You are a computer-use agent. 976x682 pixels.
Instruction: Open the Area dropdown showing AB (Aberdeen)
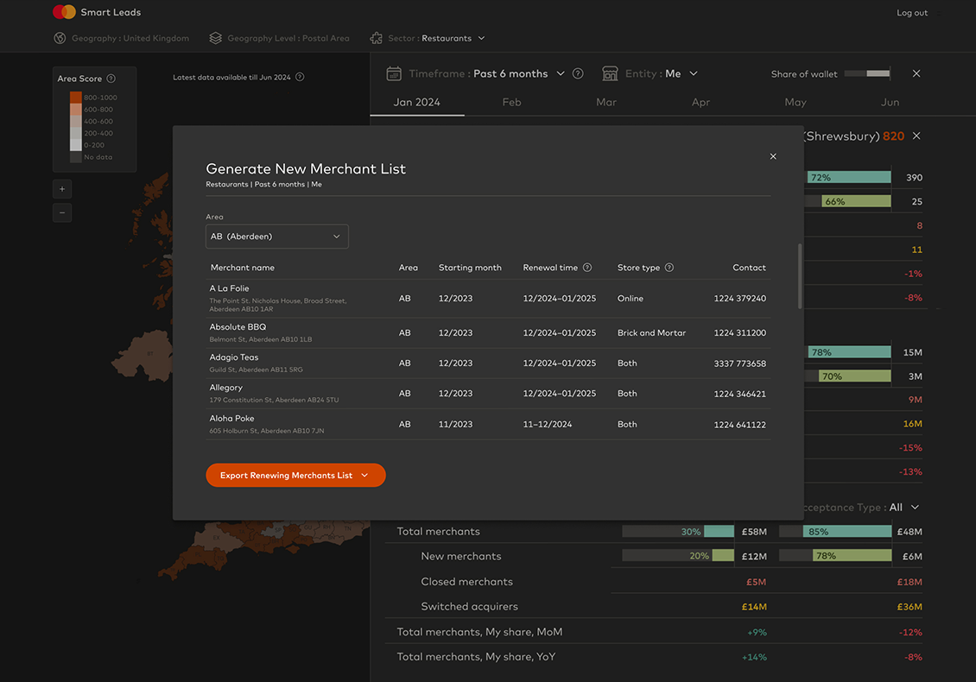coord(277,237)
